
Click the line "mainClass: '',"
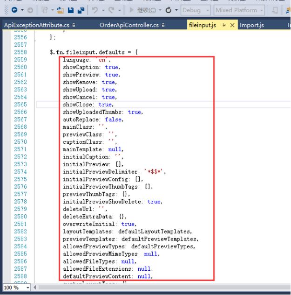(x=85, y=127)
